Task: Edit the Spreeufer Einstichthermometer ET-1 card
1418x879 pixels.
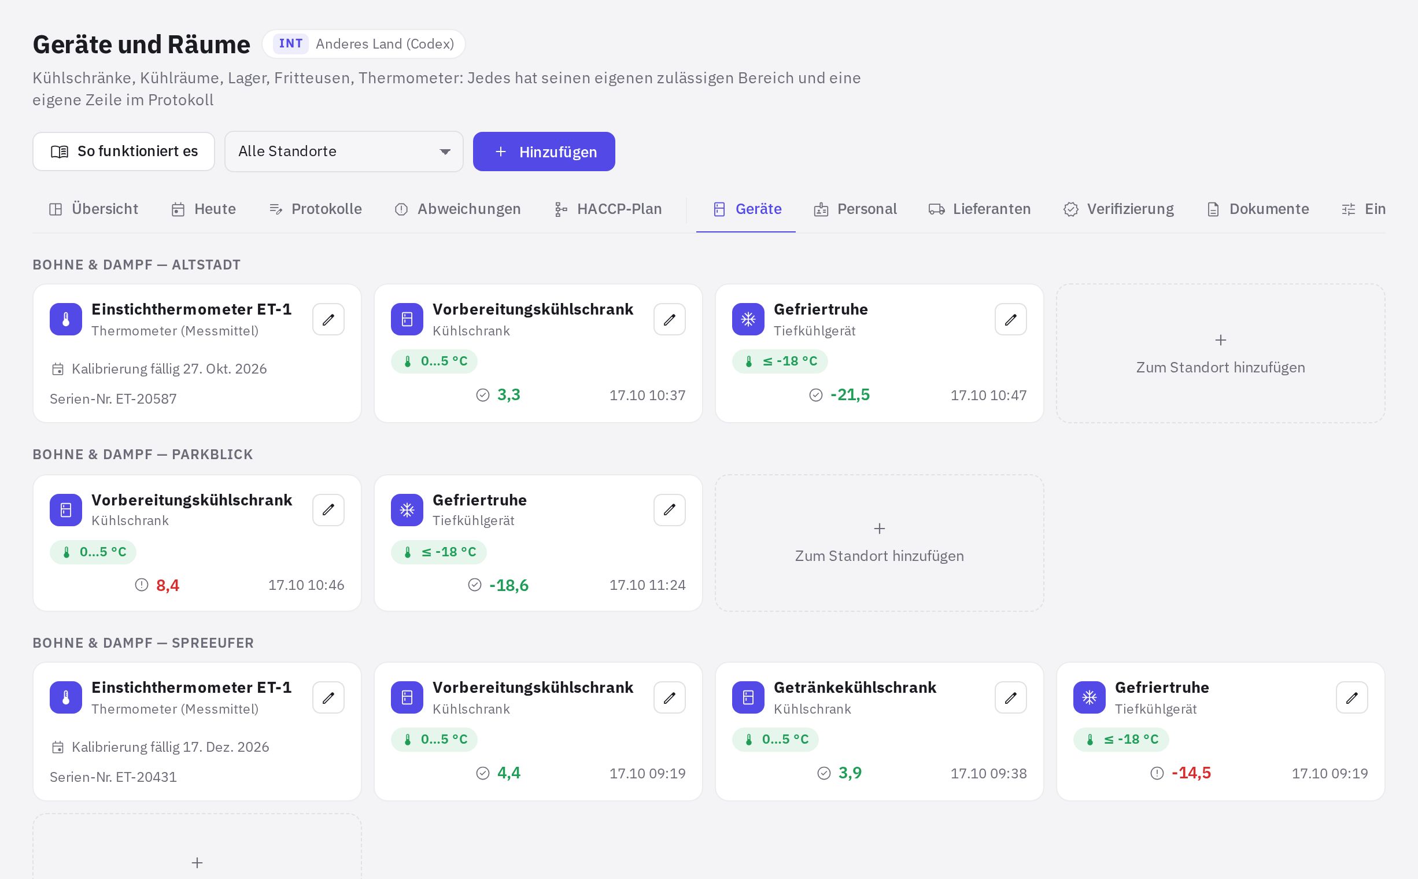Action: 328,697
